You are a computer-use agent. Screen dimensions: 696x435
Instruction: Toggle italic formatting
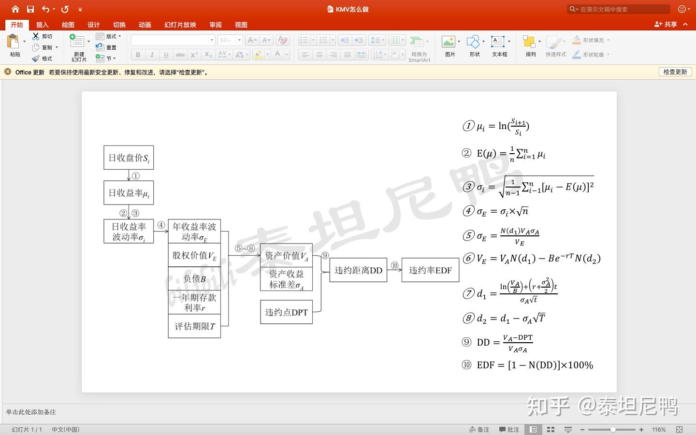tap(152, 55)
